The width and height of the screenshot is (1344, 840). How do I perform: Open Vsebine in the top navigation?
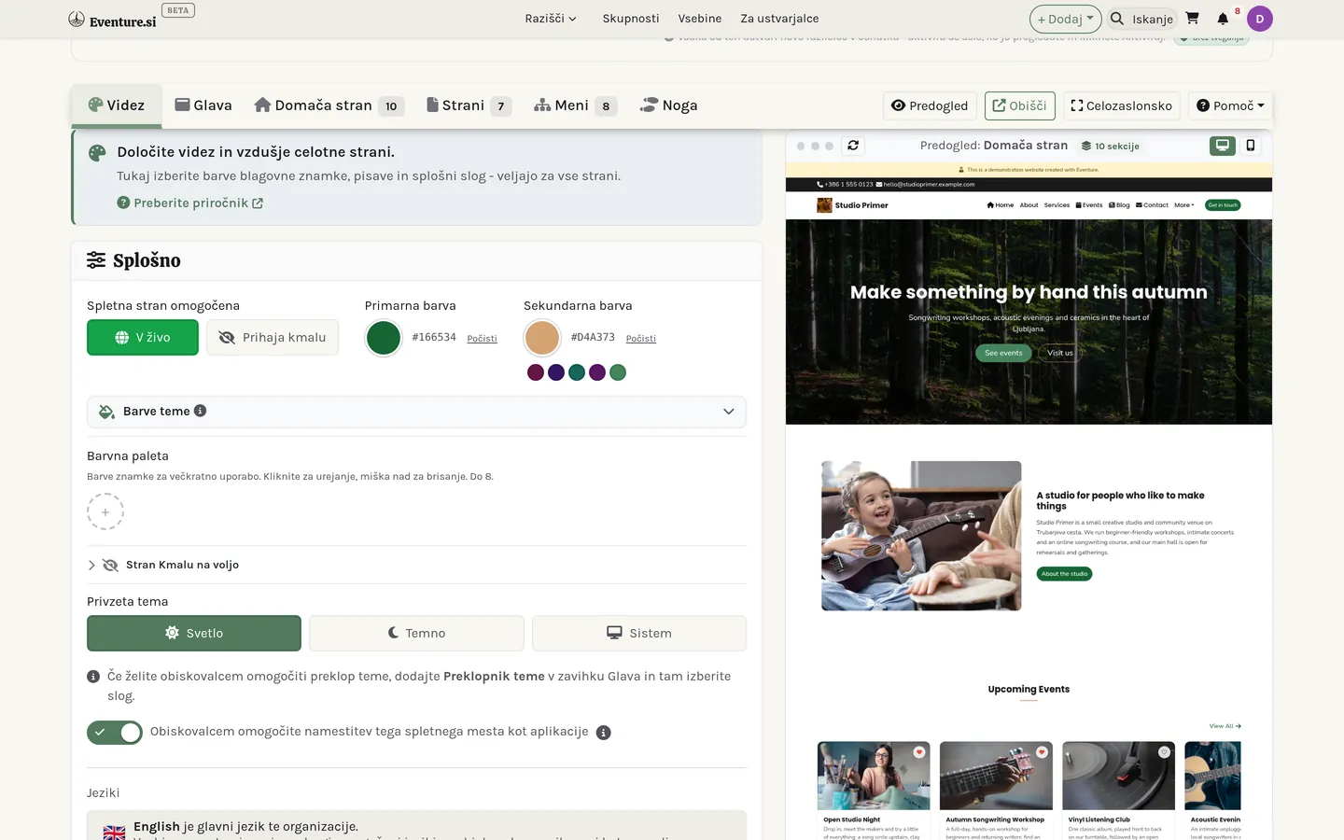(700, 19)
